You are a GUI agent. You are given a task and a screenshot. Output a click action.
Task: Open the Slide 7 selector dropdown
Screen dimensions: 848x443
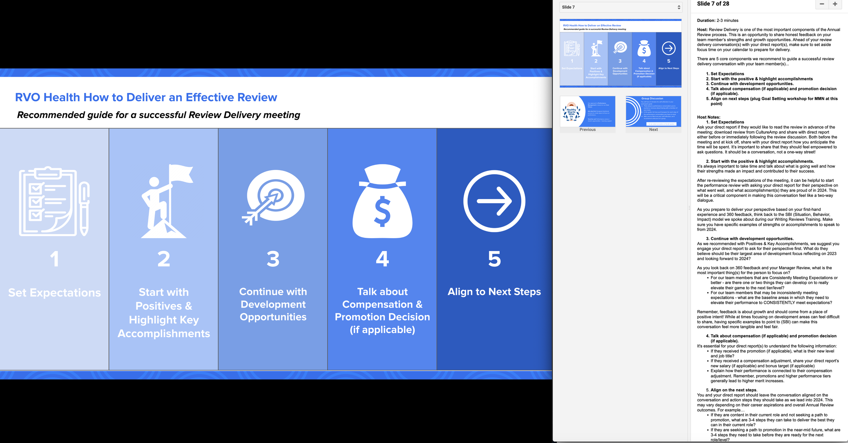(x=620, y=7)
